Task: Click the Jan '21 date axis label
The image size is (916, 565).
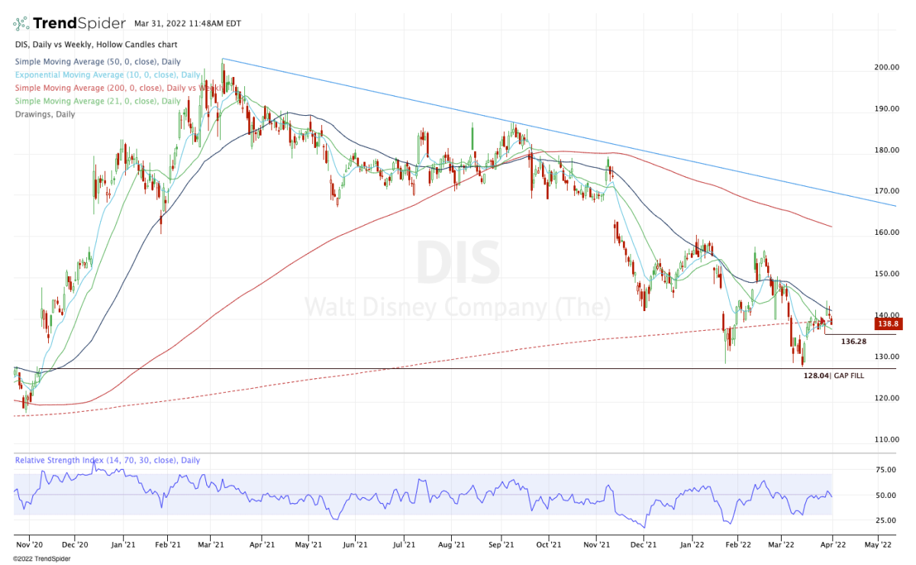Action: 123,545
